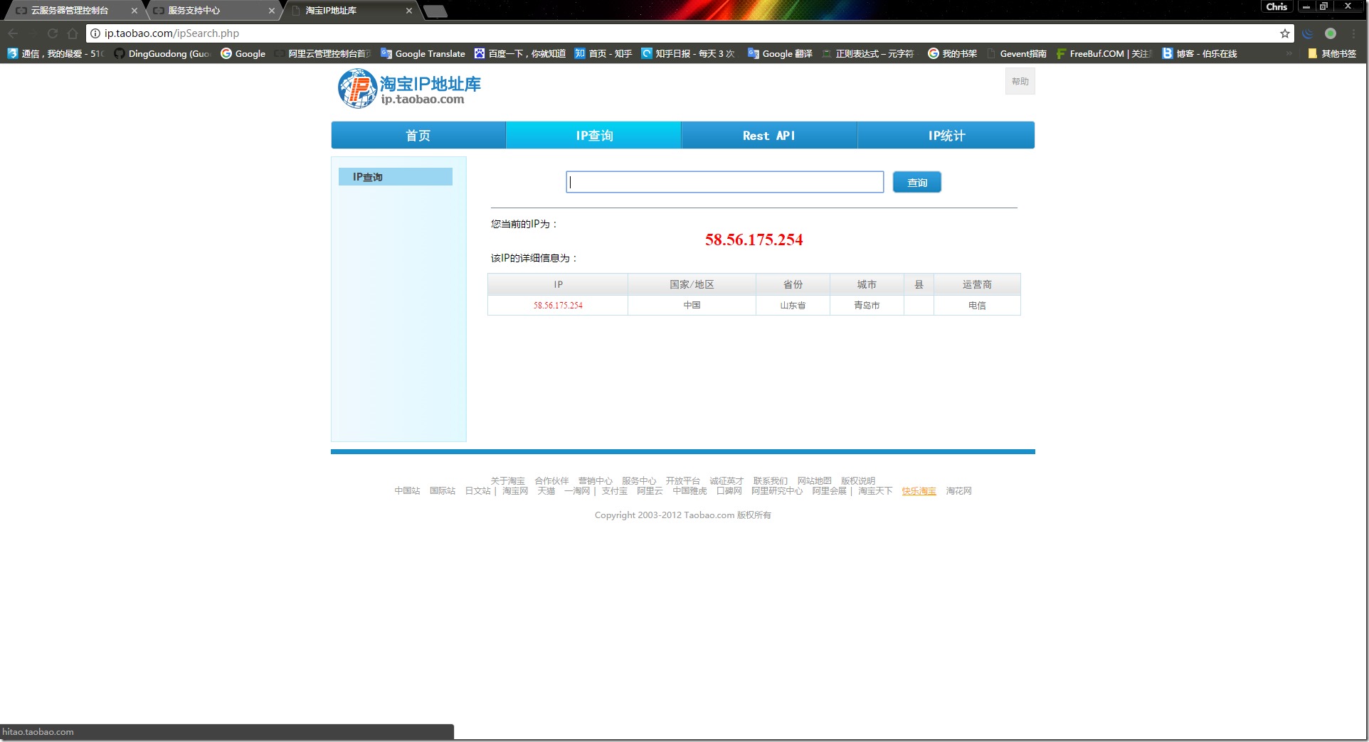The width and height of the screenshot is (1369, 742).
Task: Open the 联系我们 footer link
Action: [771, 480]
